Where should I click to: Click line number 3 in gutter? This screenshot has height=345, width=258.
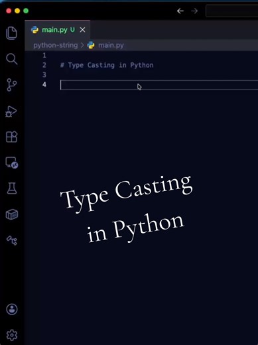click(44, 75)
